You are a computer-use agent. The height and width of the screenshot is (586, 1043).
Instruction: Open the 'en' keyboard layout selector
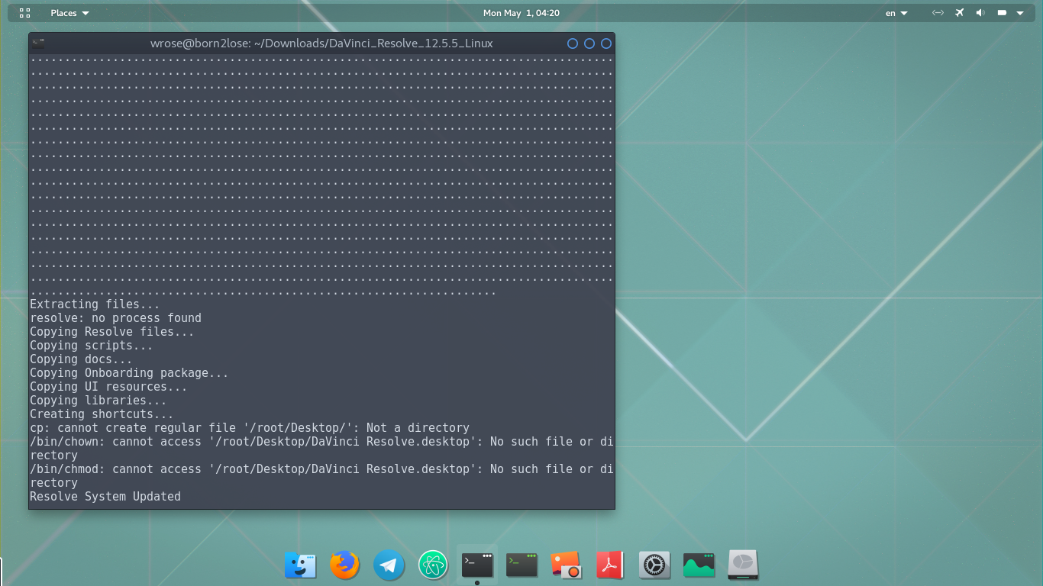pyautogui.click(x=896, y=13)
